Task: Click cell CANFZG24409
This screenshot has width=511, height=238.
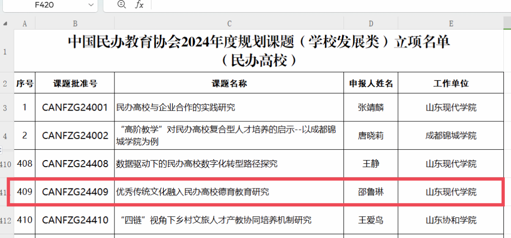Action: tap(75, 192)
